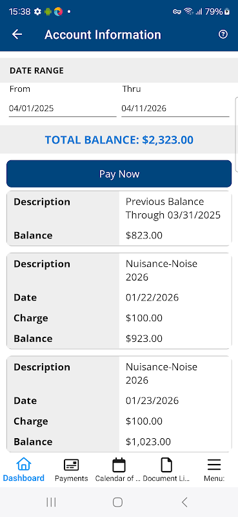This screenshot has width=238, height=517.
Task: Tap Android system back chevron
Action: pyautogui.click(x=184, y=502)
